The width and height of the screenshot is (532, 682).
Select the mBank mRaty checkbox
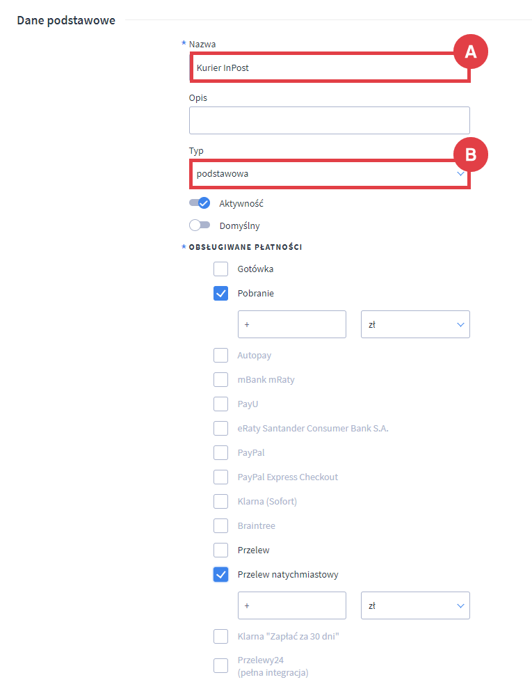click(x=220, y=379)
